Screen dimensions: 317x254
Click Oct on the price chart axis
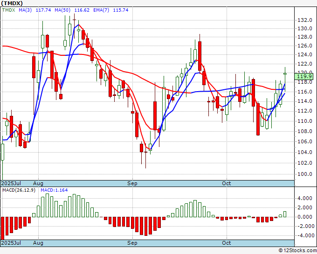click(227, 183)
